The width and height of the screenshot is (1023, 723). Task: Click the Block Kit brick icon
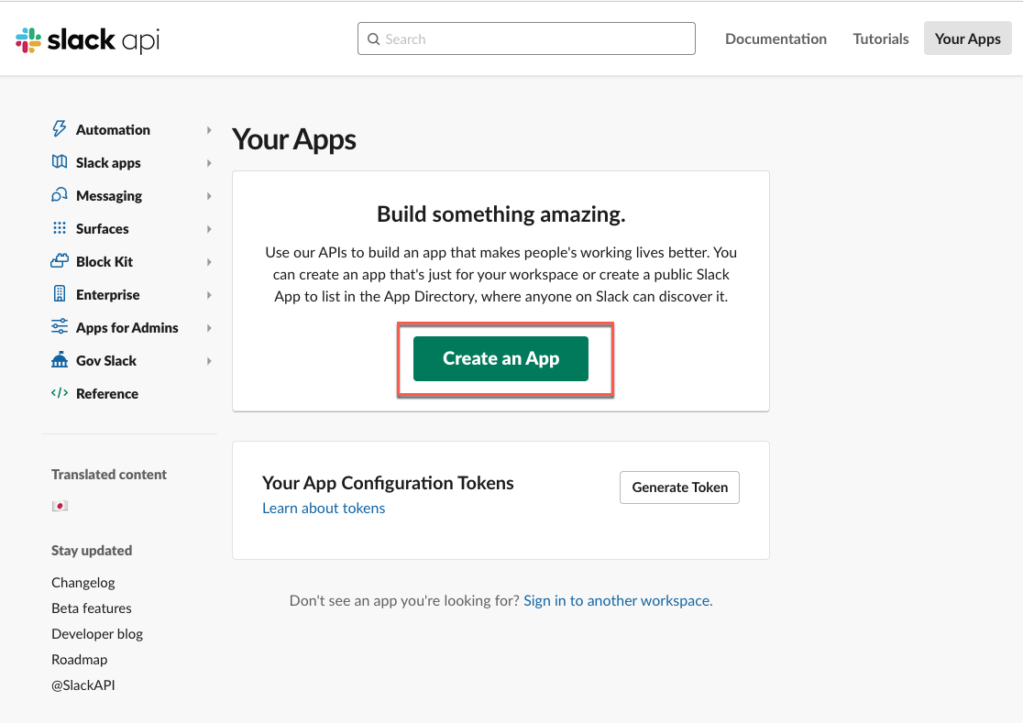tap(60, 261)
